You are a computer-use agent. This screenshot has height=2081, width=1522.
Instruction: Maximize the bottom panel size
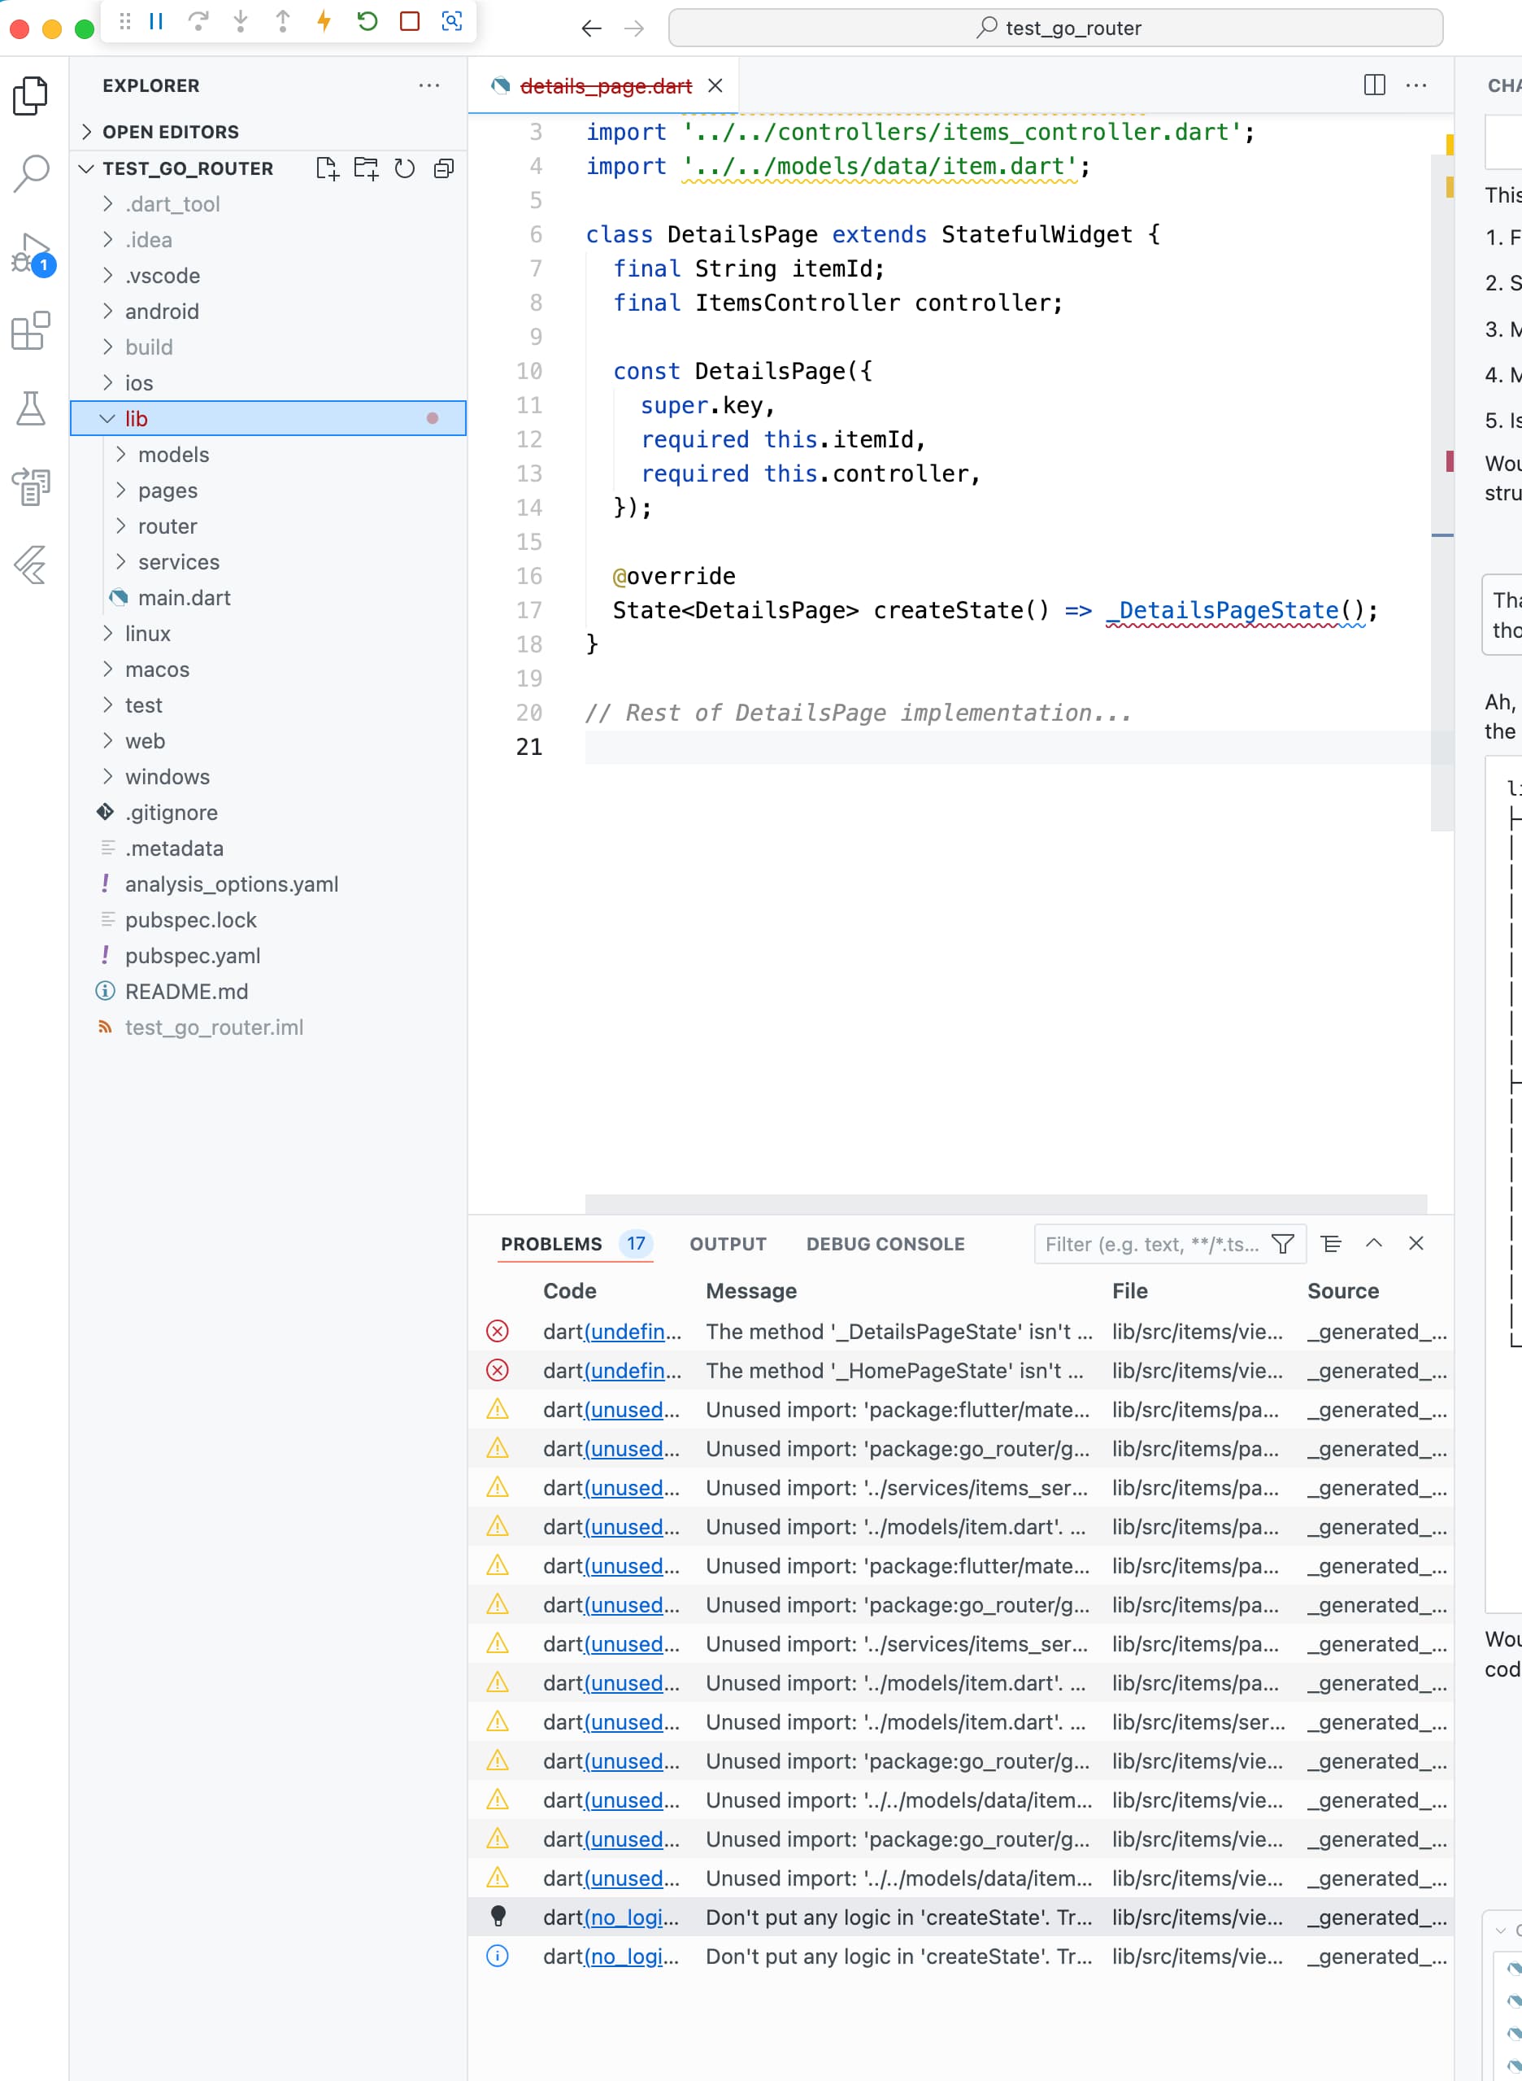point(1374,1244)
